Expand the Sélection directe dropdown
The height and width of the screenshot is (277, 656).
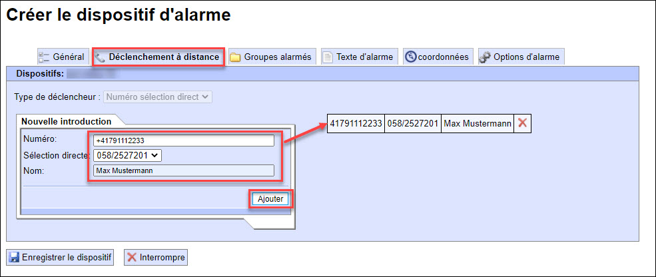coord(127,155)
